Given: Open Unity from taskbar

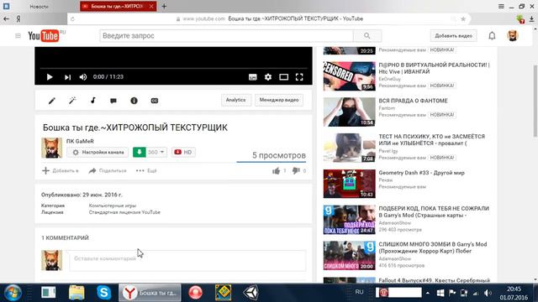Looking at the screenshot, I should pyautogui.click(x=251, y=293).
